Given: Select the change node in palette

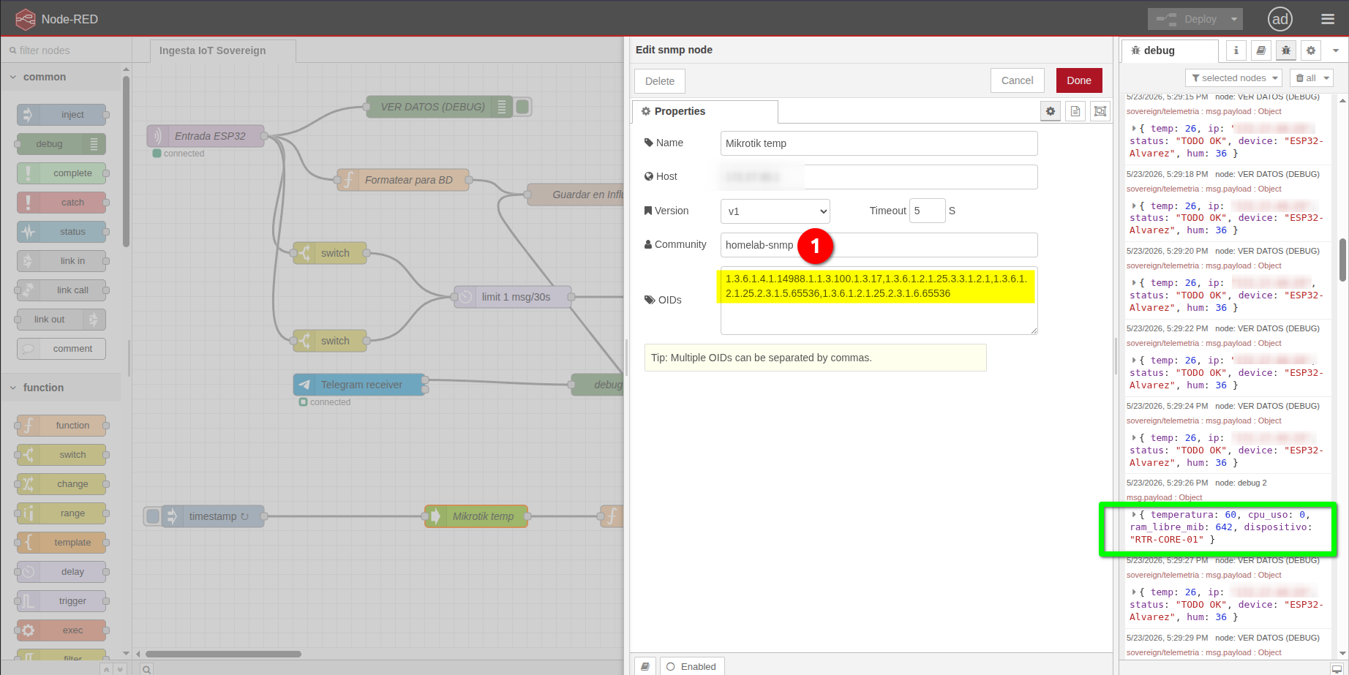Looking at the screenshot, I should click(x=61, y=484).
